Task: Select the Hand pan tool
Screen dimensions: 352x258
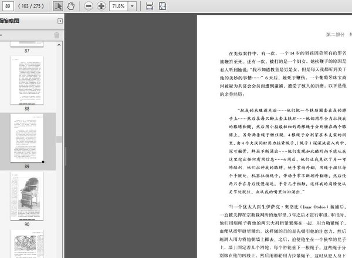Action: 71,6
